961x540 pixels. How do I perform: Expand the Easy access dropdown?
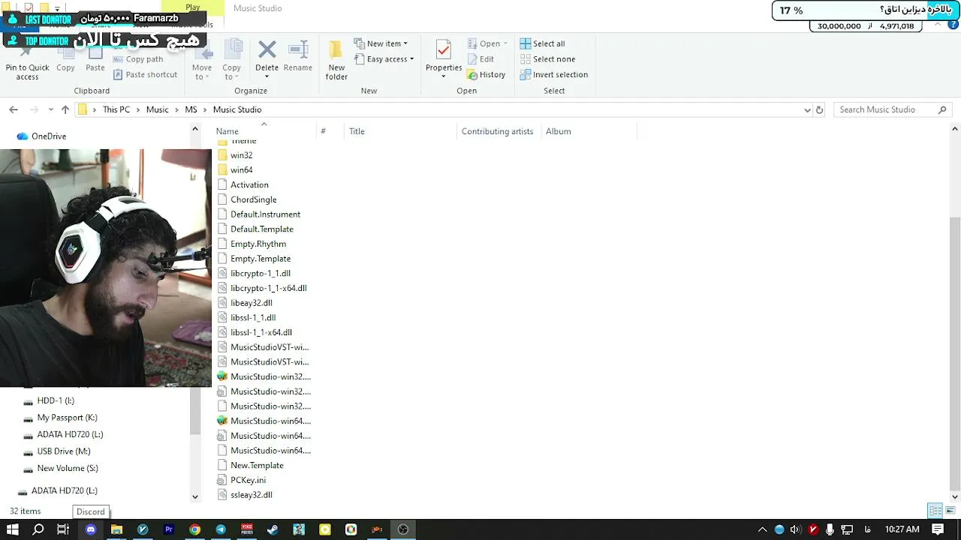click(411, 59)
